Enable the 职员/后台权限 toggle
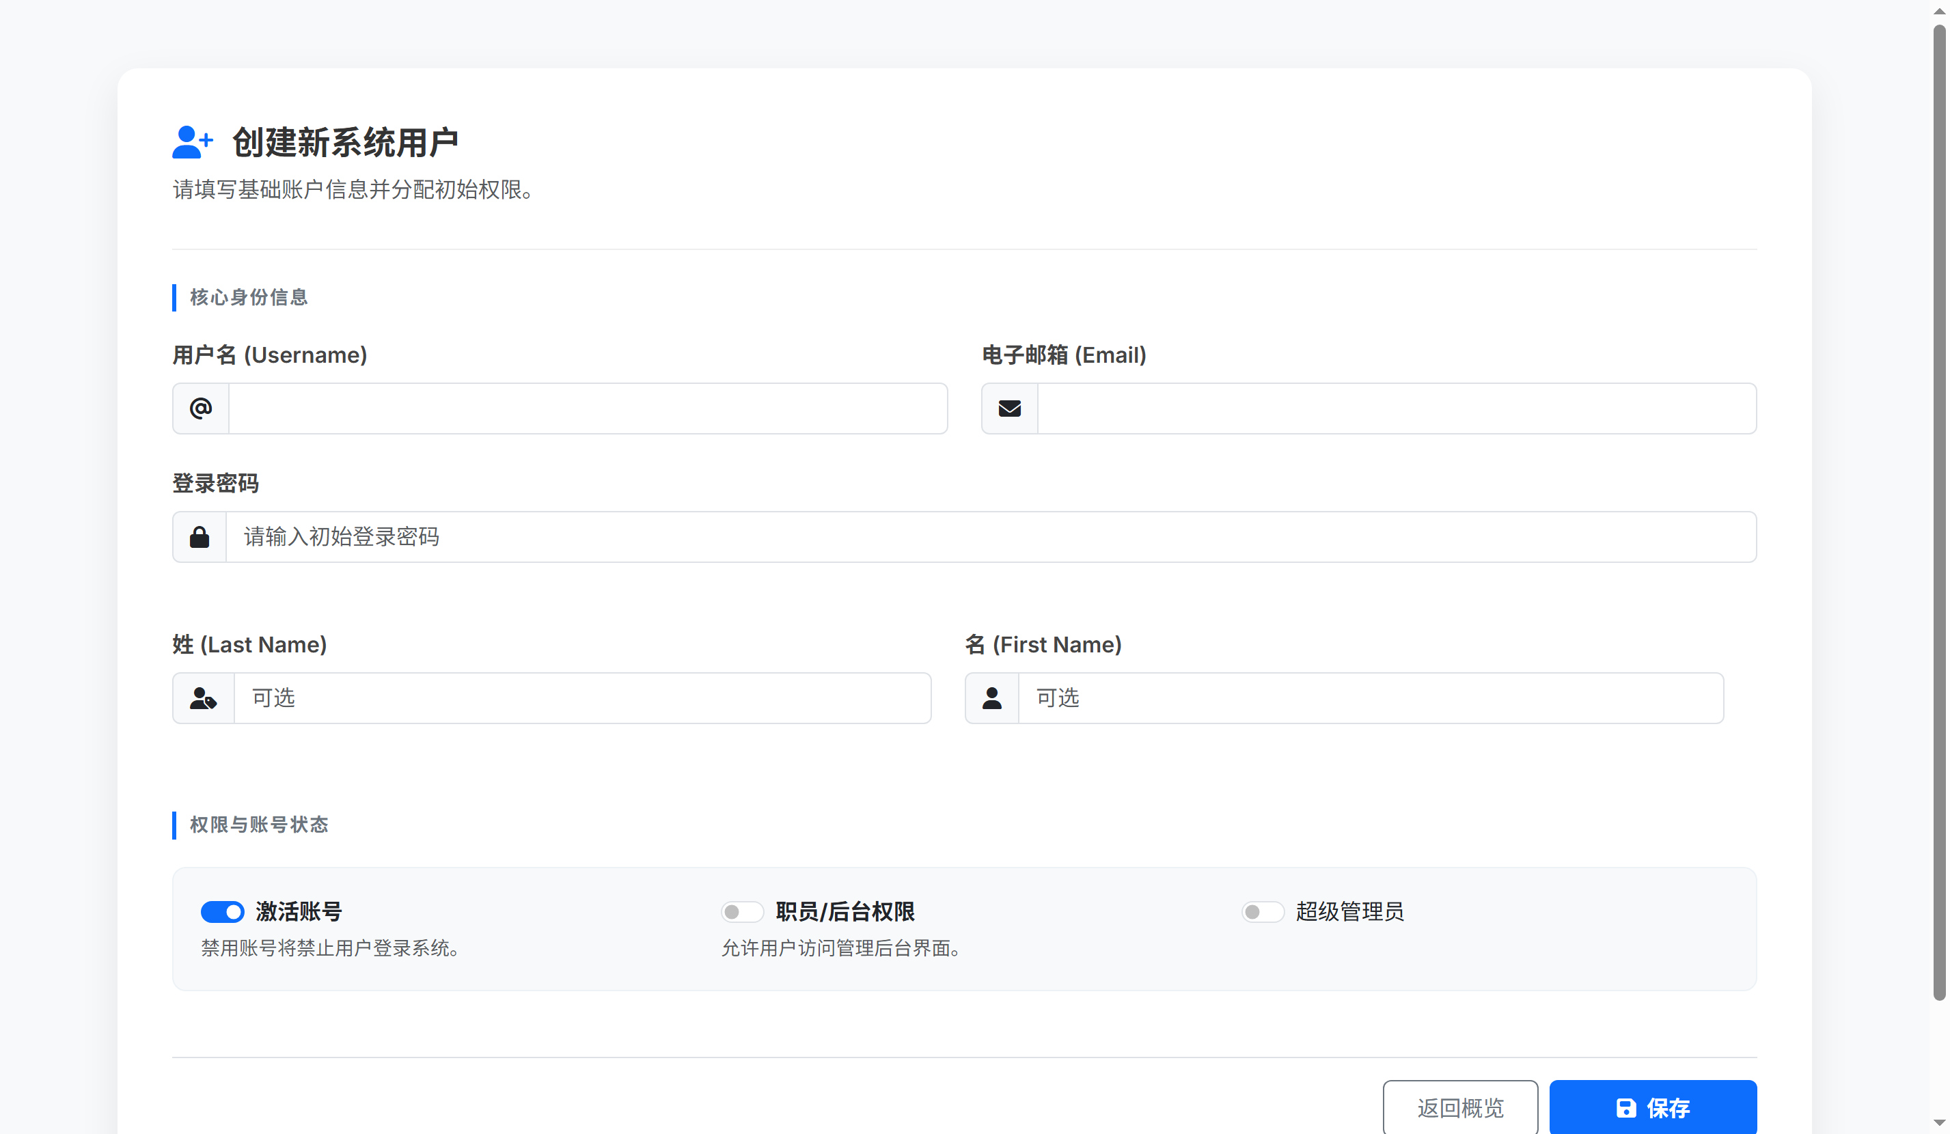Image resolution: width=1950 pixels, height=1134 pixels. click(x=742, y=913)
